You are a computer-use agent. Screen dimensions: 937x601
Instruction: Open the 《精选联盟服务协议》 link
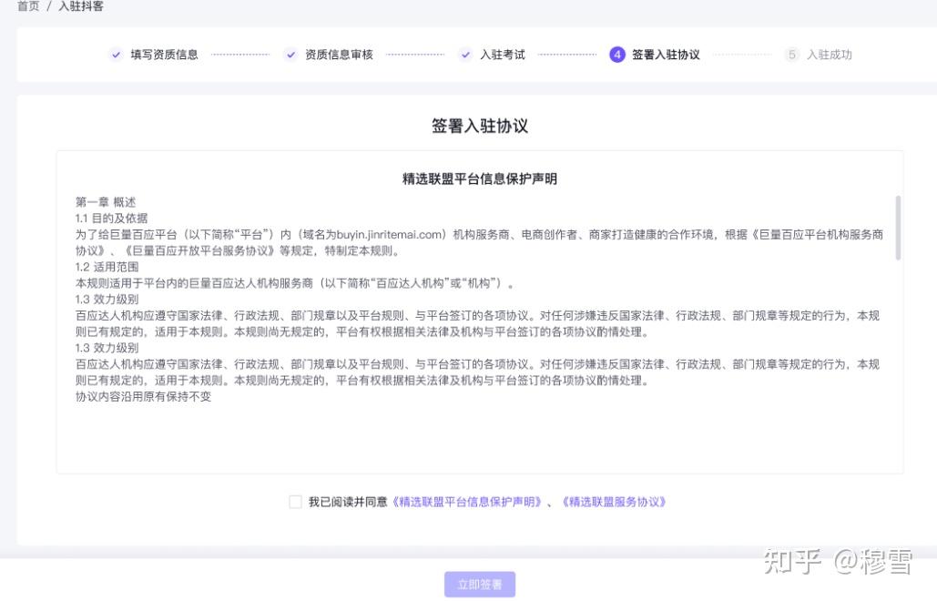pyautogui.click(x=614, y=502)
